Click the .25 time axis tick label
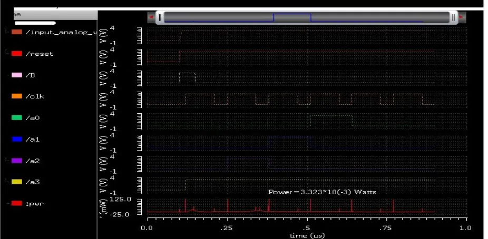 (x=226, y=228)
